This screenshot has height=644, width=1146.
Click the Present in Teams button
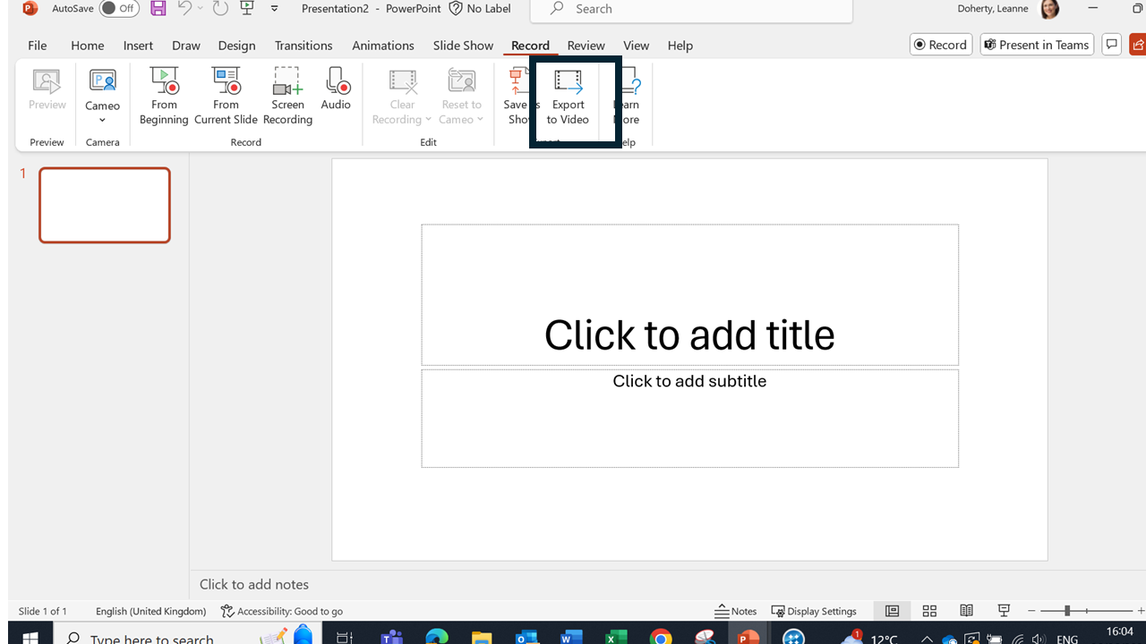(x=1037, y=45)
